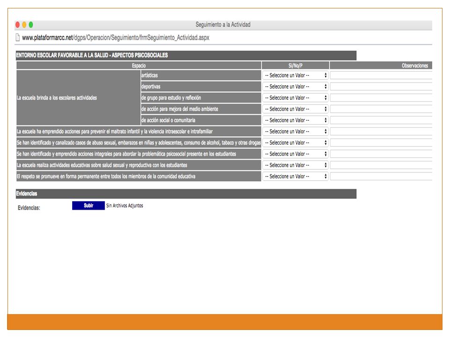Open dropdown for de acción social o comunitaria
Viewport: 450px width, 337px height.
(295, 120)
